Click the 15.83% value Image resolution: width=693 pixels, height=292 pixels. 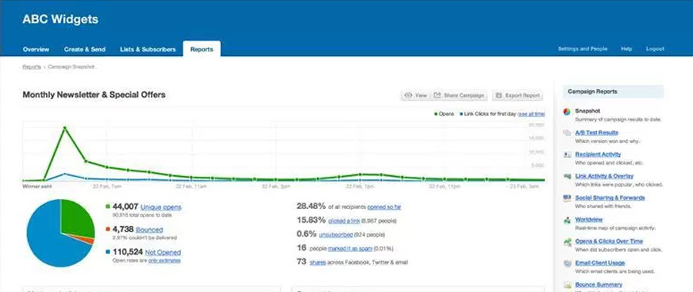(311, 220)
